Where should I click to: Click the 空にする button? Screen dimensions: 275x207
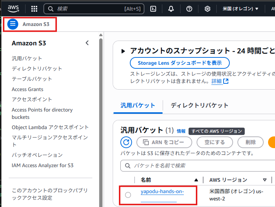[215, 142]
